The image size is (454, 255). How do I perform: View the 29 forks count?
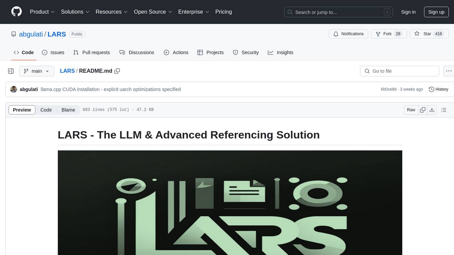[398, 34]
